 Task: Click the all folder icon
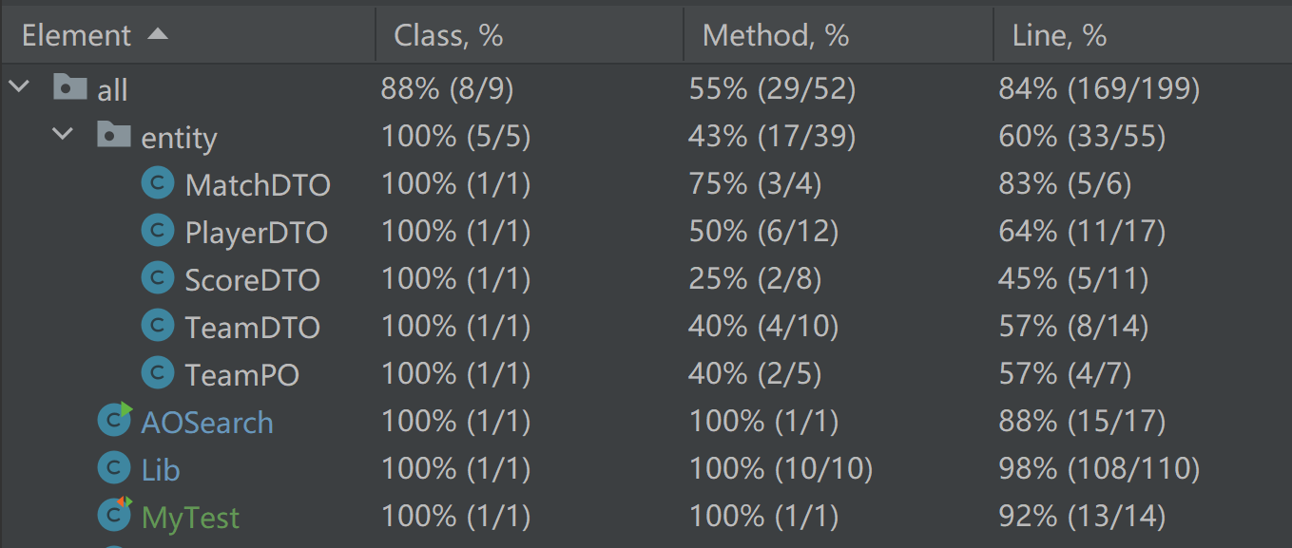69,88
